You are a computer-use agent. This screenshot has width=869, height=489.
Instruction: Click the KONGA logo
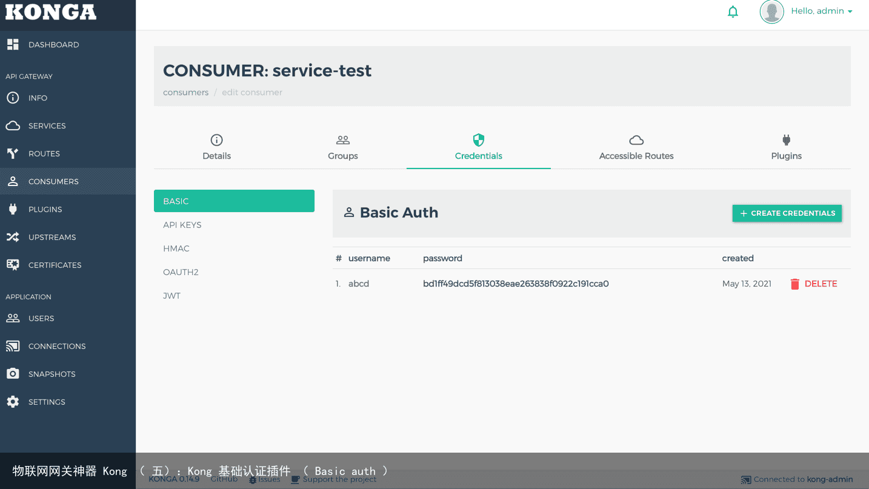(x=51, y=12)
